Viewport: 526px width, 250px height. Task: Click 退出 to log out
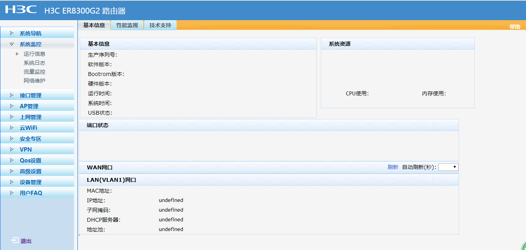click(x=26, y=241)
